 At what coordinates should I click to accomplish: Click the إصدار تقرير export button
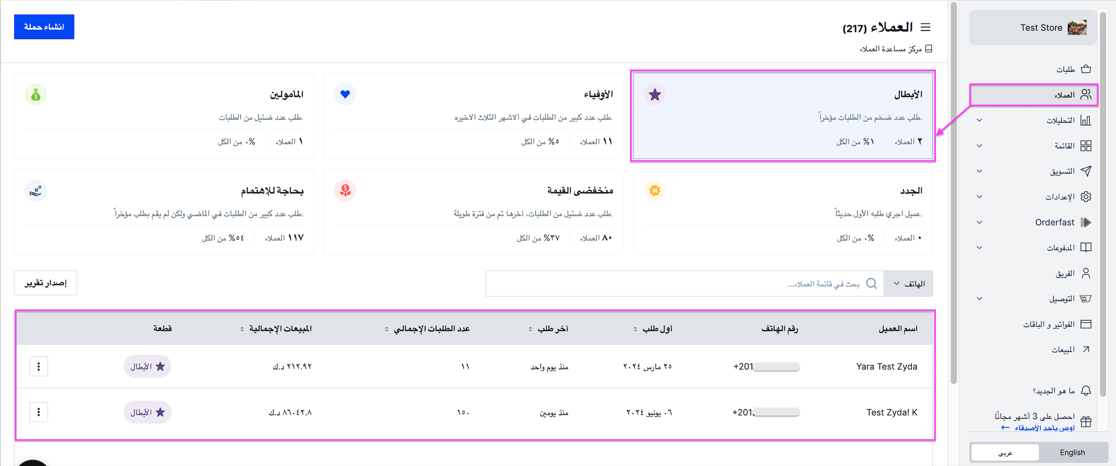pos(46,283)
